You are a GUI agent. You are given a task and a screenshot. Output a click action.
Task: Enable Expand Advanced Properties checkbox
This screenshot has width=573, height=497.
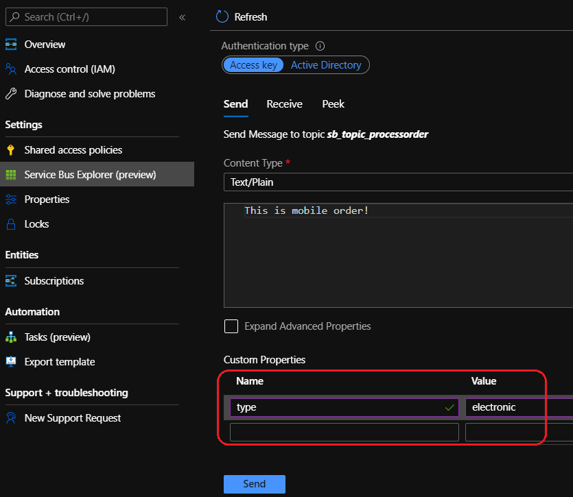231,326
